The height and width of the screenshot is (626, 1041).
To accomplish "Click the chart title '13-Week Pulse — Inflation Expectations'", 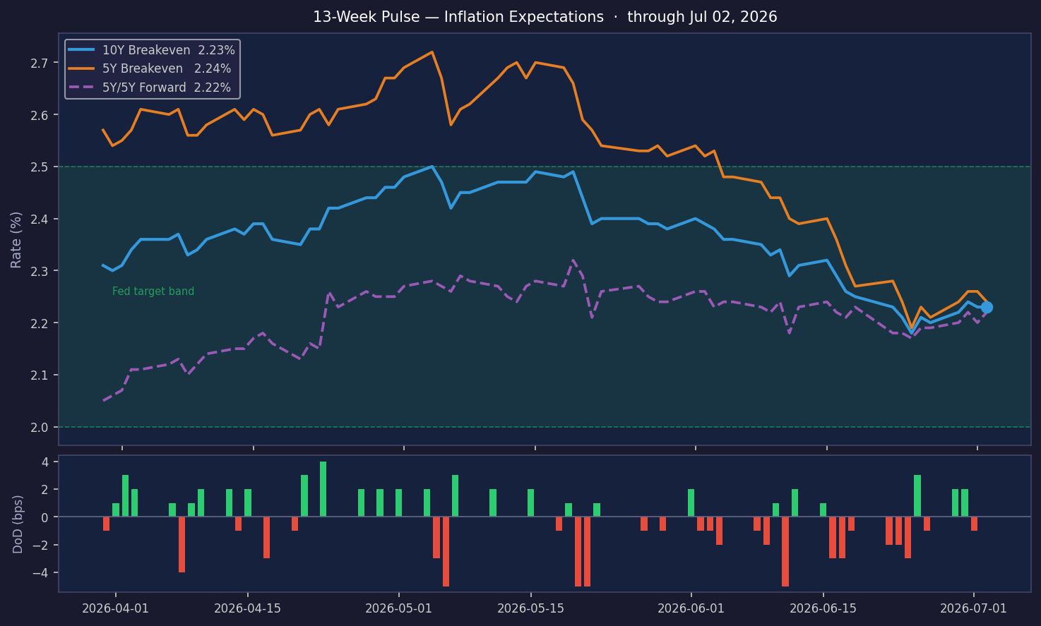I will (x=458, y=17).
